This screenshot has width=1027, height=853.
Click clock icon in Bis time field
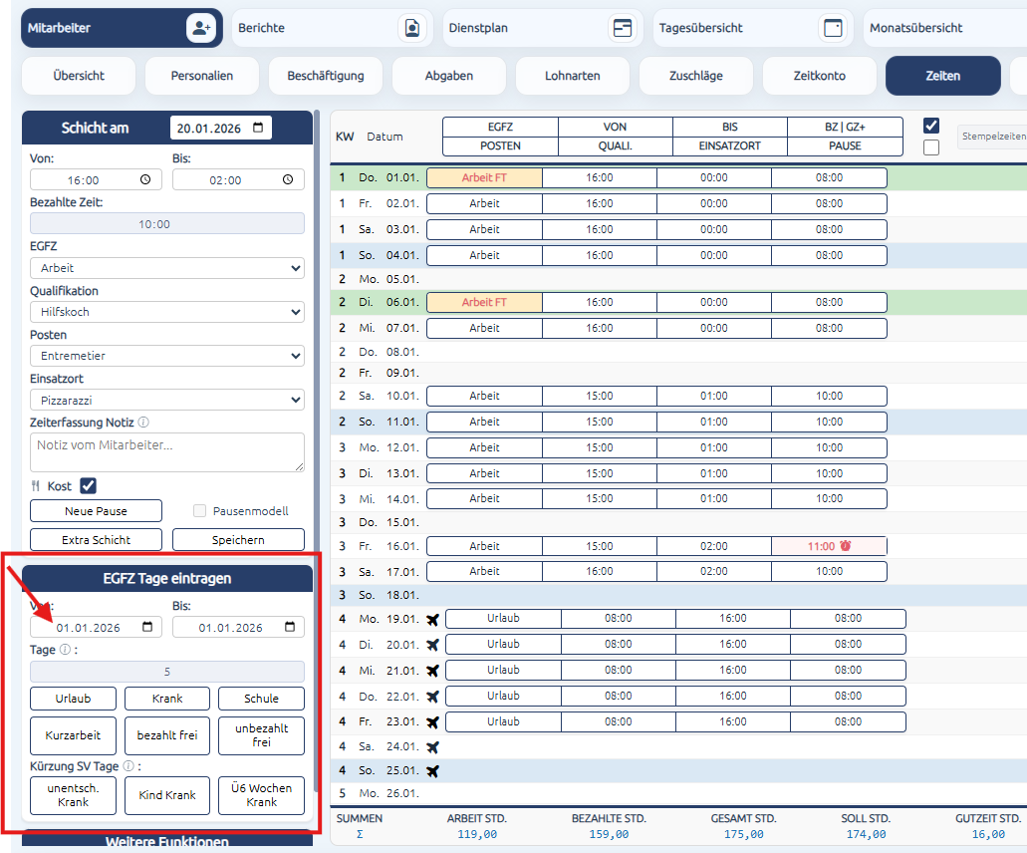coord(288,179)
